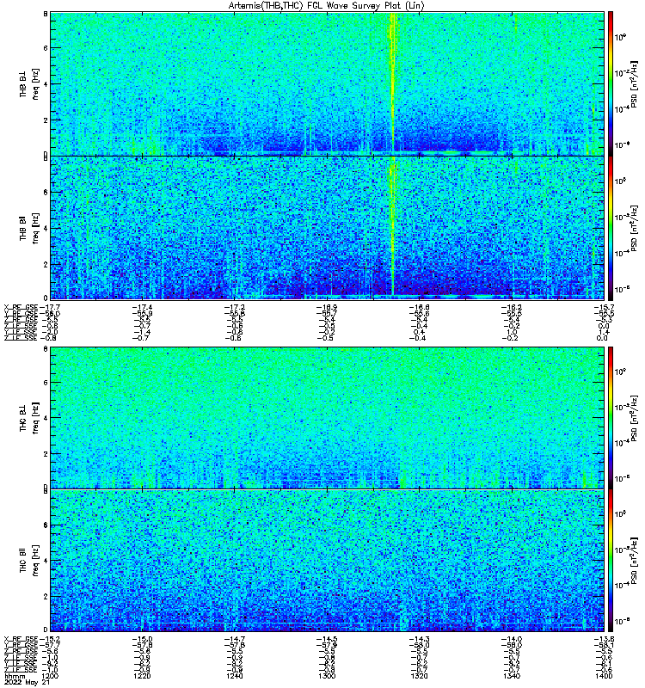
Task: Click the X_RE_GSE row label under THB panels
Action: (x=21, y=307)
